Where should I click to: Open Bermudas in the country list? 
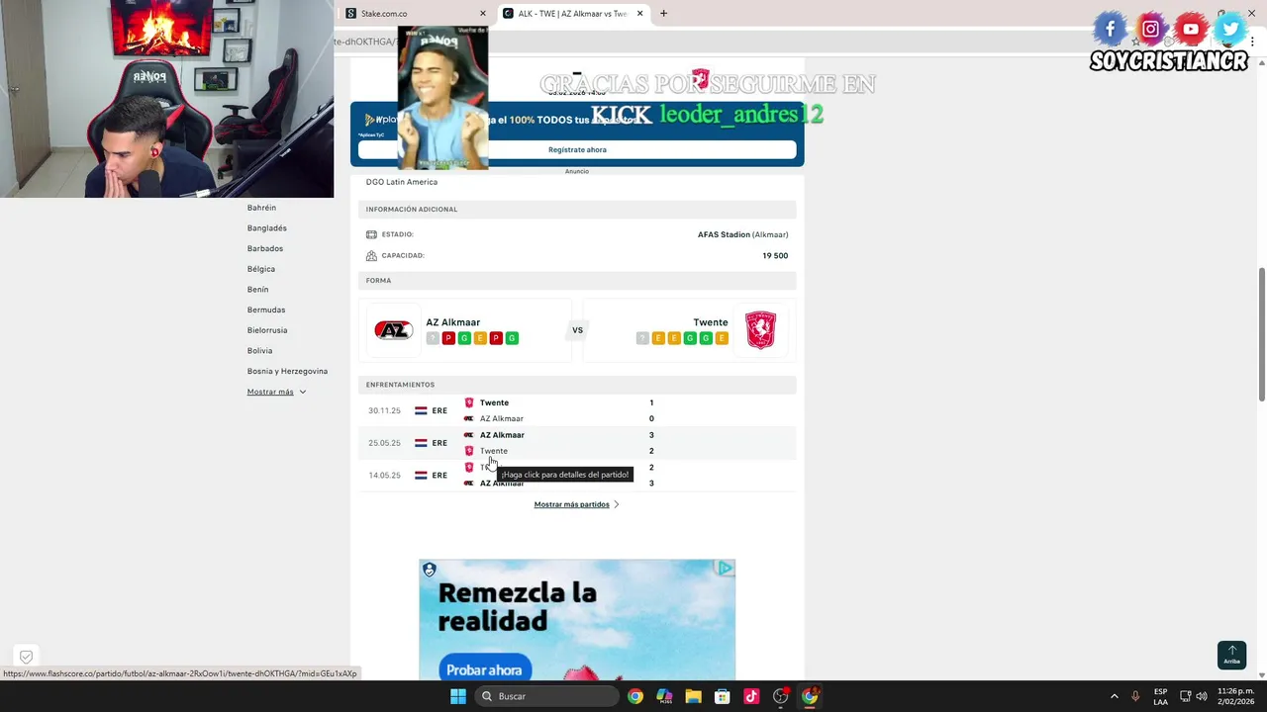(x=266, y=310)
